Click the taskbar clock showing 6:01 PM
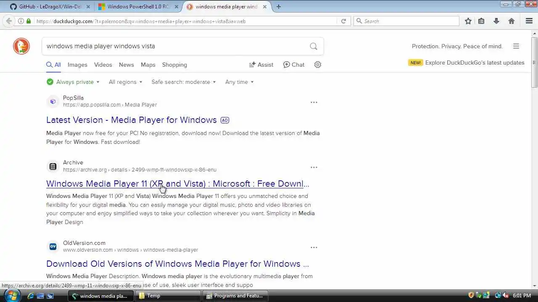 pyautogui.click(x=522, y=296)
